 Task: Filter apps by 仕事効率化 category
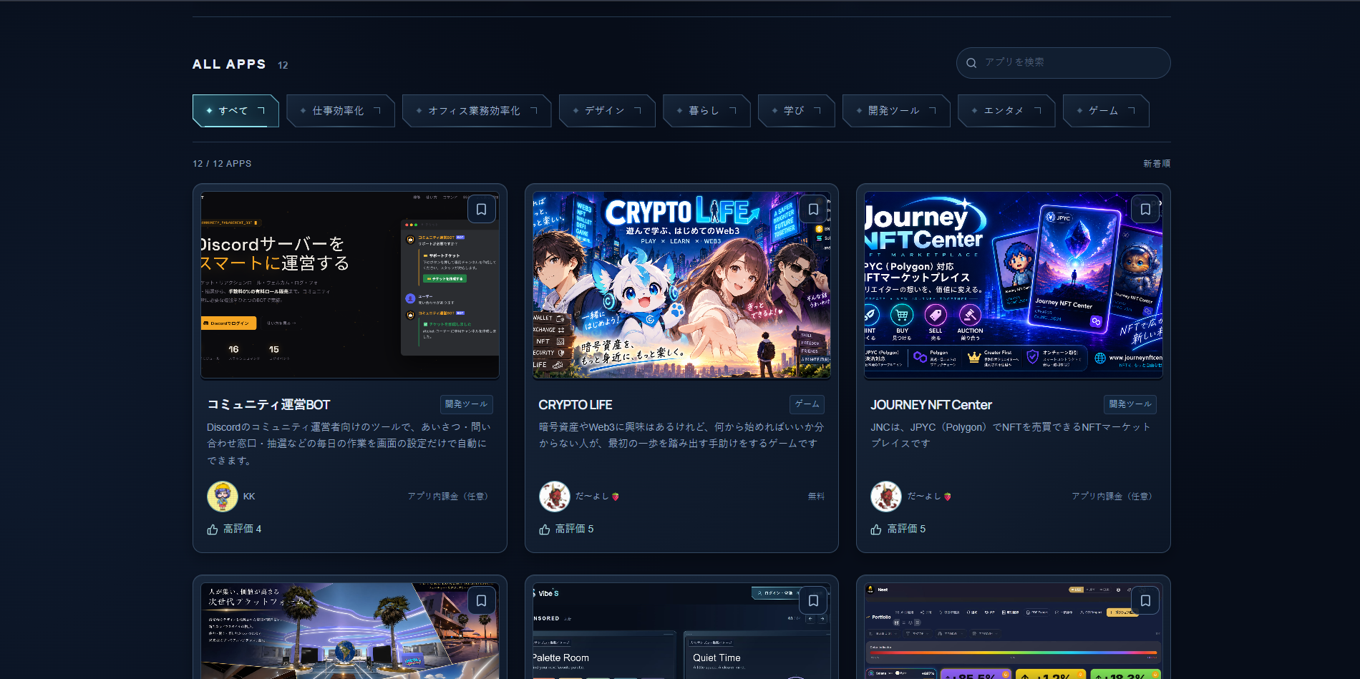pos(341,111)
